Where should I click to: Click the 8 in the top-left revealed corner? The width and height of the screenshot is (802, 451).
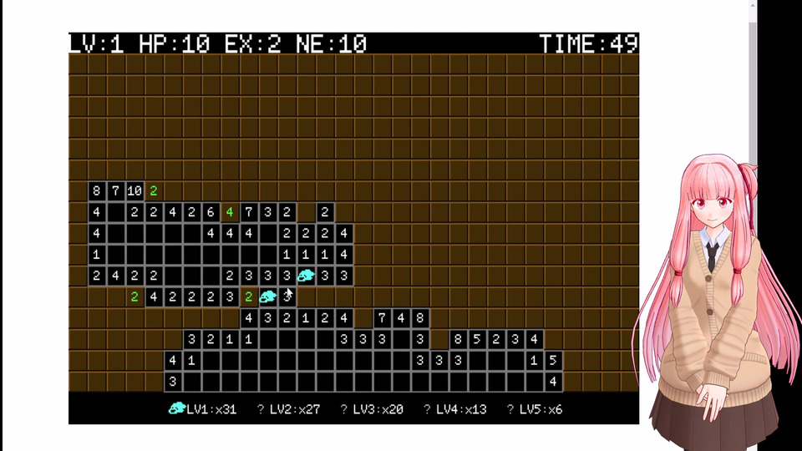click(x=97, y=191)
